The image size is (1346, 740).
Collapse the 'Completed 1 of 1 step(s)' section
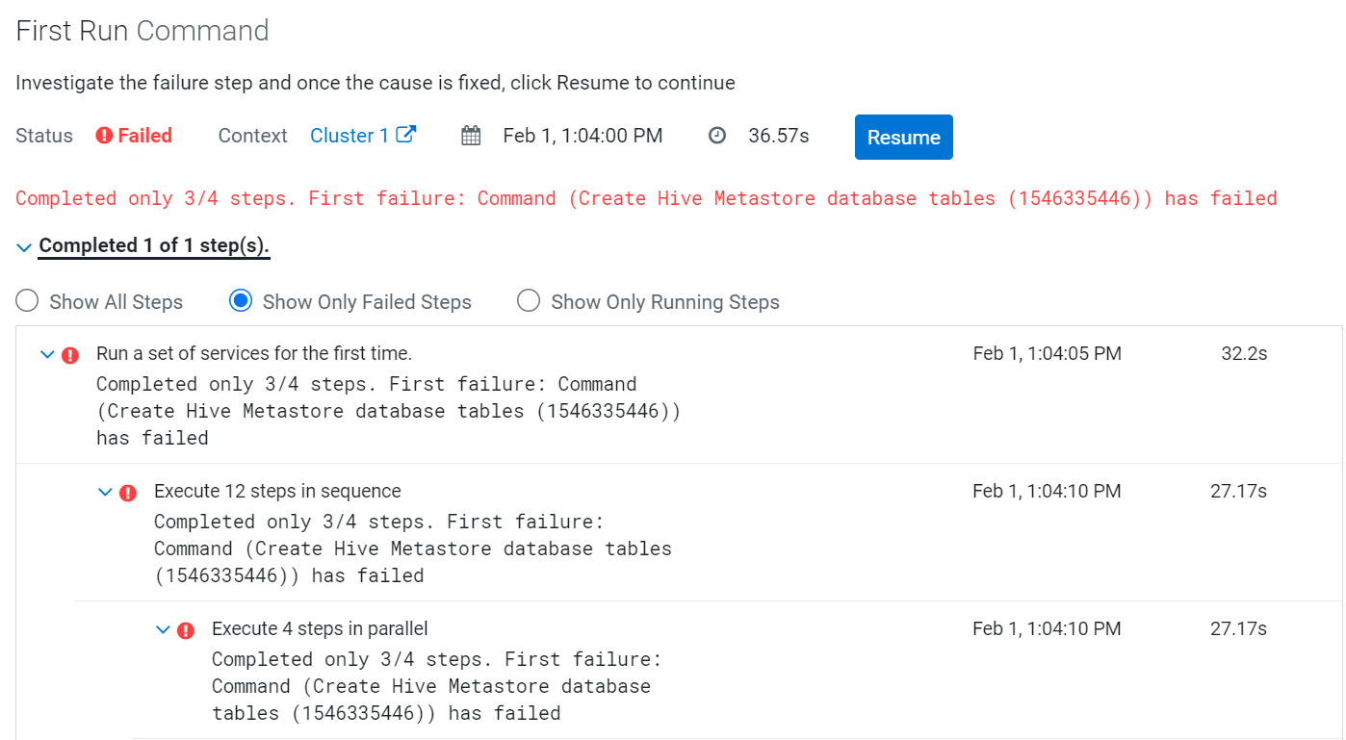click(x=24, y=247)
